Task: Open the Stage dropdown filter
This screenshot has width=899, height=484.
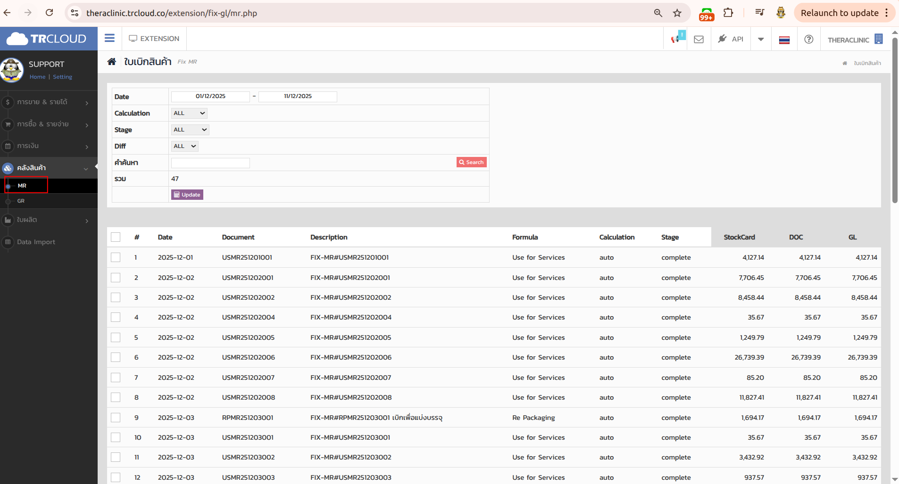Action: pos(190,130)
